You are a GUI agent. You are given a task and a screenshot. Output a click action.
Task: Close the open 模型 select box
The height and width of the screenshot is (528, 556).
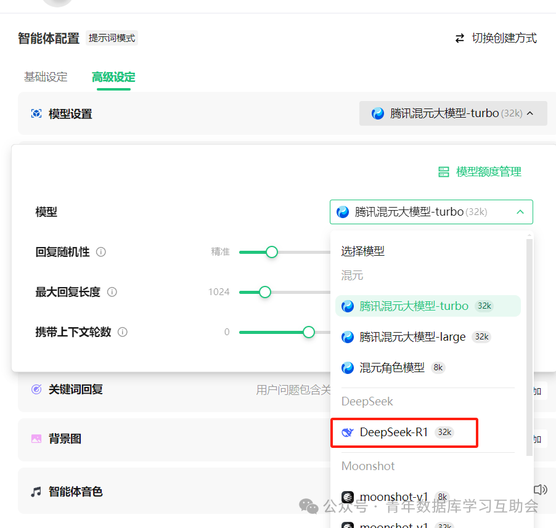tap(431, 212)
